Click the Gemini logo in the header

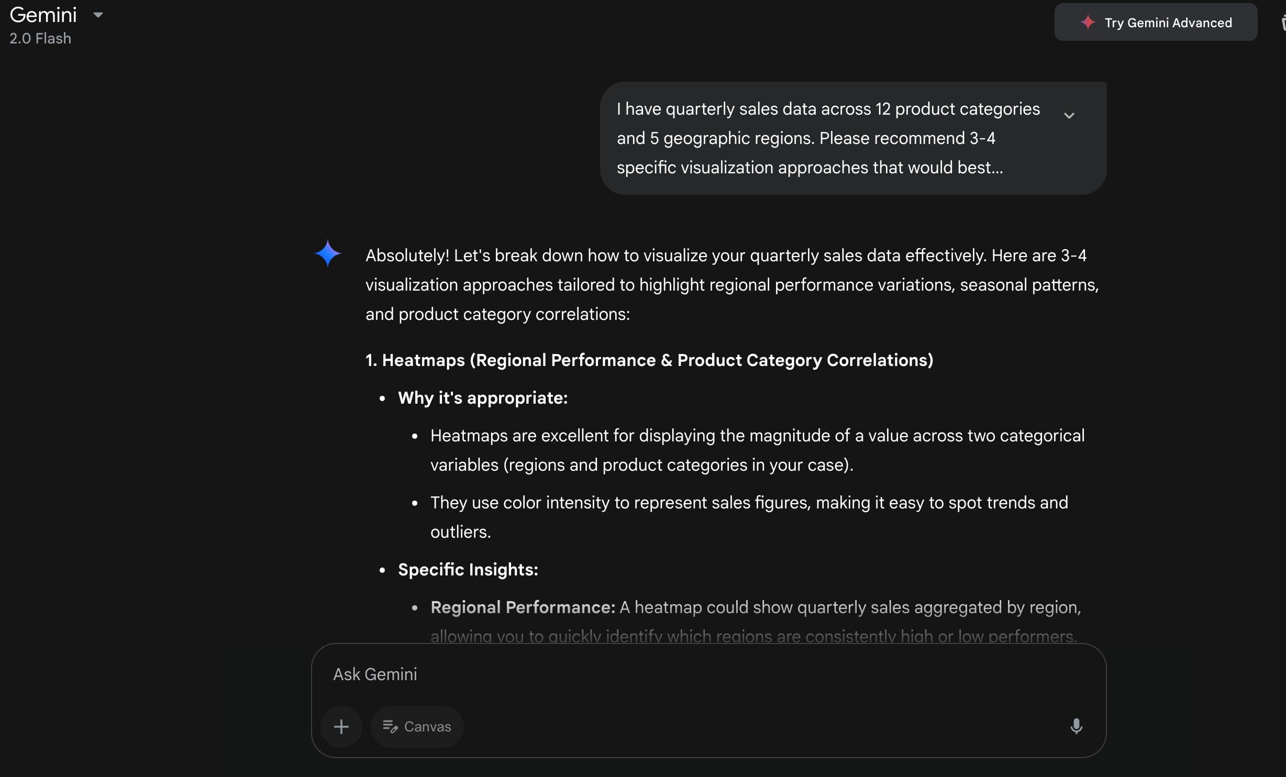[x=43, y=15]
